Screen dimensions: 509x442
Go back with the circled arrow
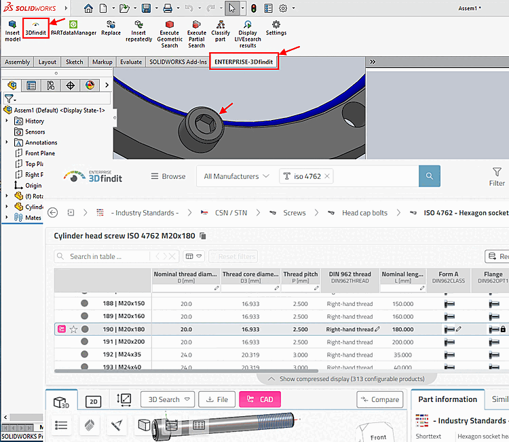[52, 213]
